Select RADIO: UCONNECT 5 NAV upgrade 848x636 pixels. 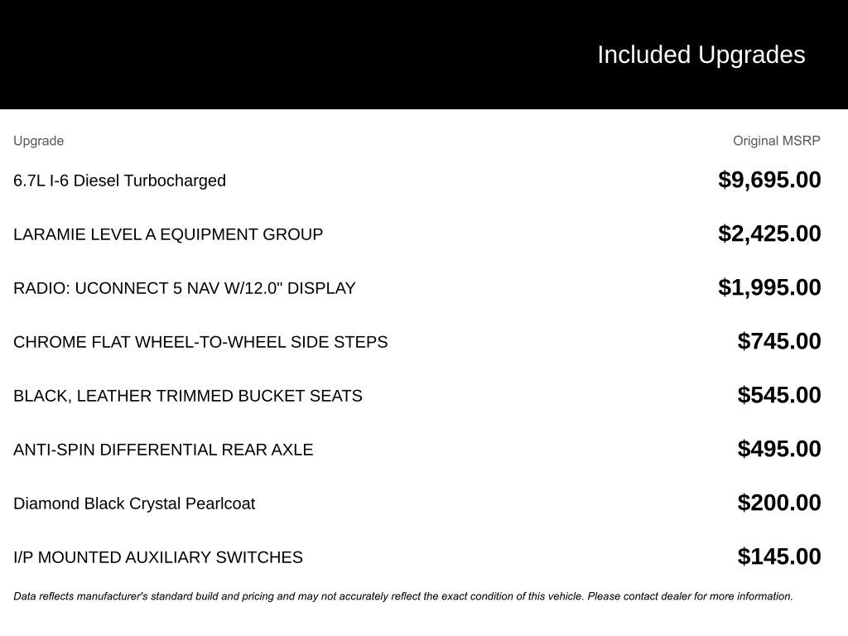[184, 288]
